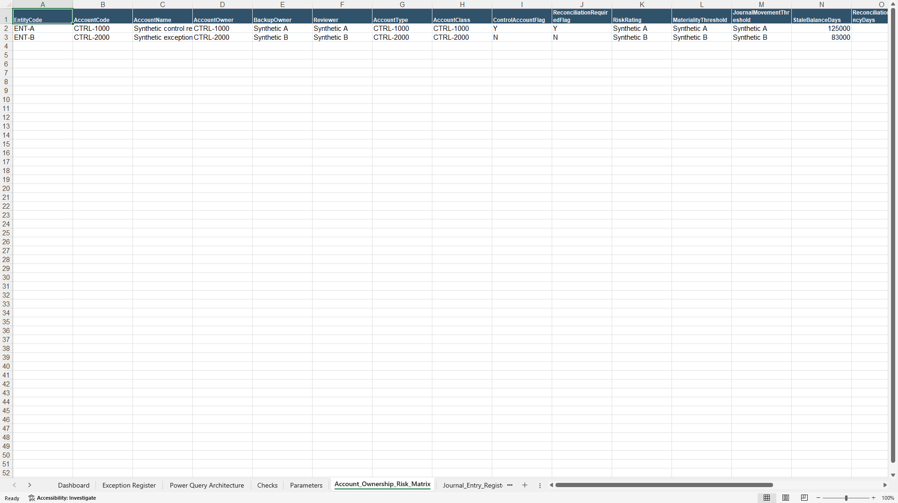
Task: Select the MaterialityThreshold header cell
Action: (x=701, y=16)
